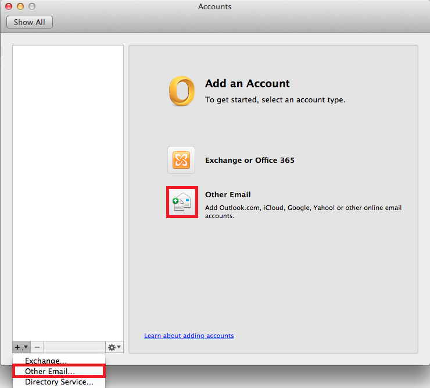Click the Show All button
The height and width of the screenshot is (388, 430).
point(30,22)
